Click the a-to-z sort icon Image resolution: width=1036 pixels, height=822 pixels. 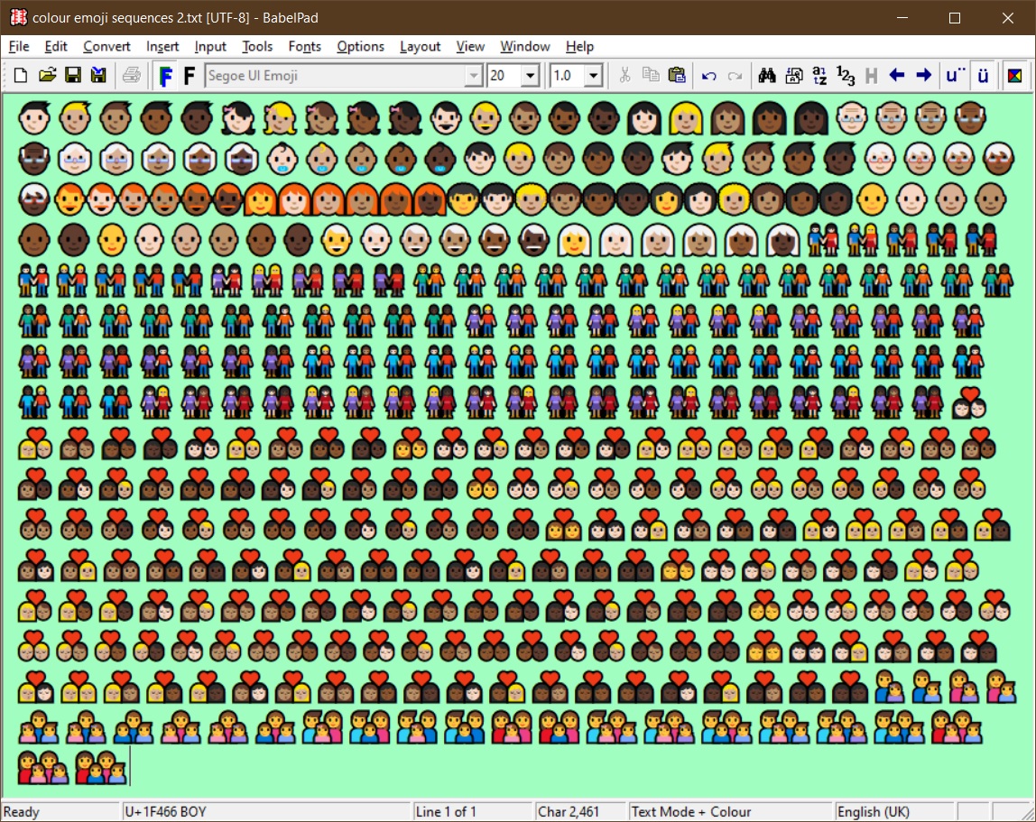819,75
